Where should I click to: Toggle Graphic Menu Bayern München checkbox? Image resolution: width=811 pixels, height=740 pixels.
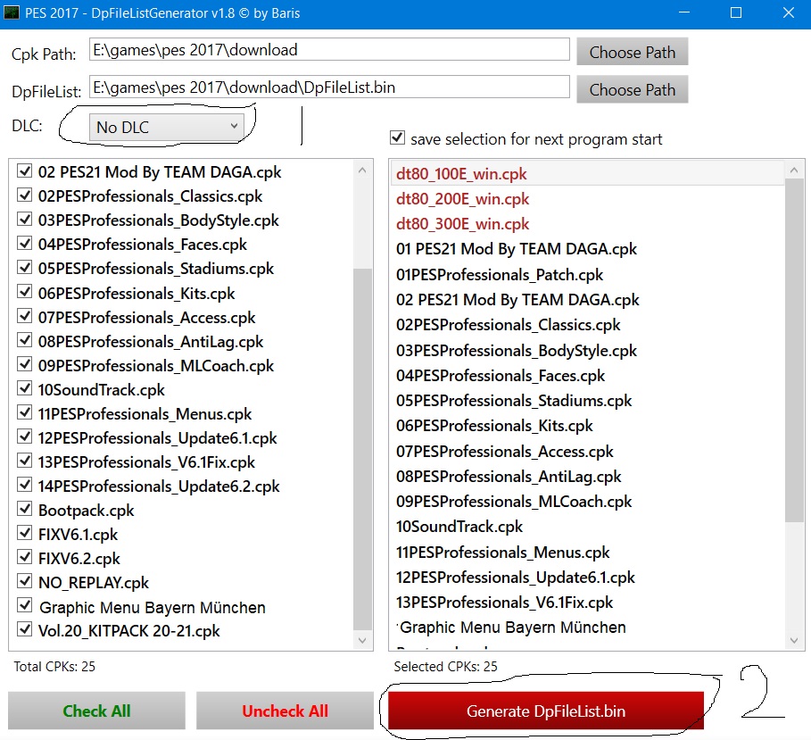[24, 605]
